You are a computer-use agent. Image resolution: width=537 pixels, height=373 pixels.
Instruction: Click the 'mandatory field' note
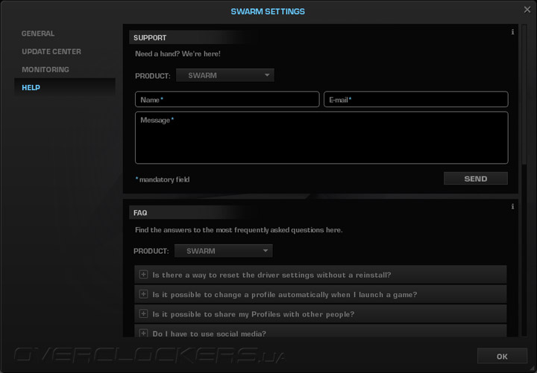(x=163, y=179)
